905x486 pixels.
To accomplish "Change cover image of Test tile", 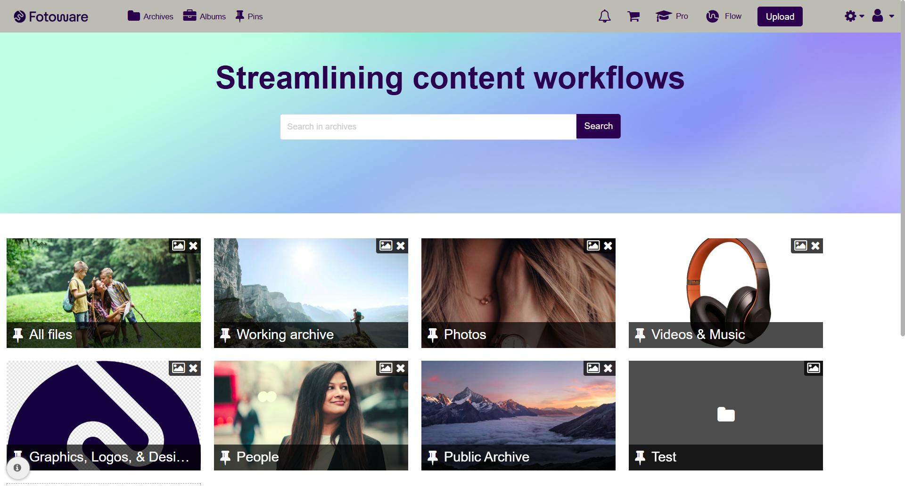I will (814, 368).
